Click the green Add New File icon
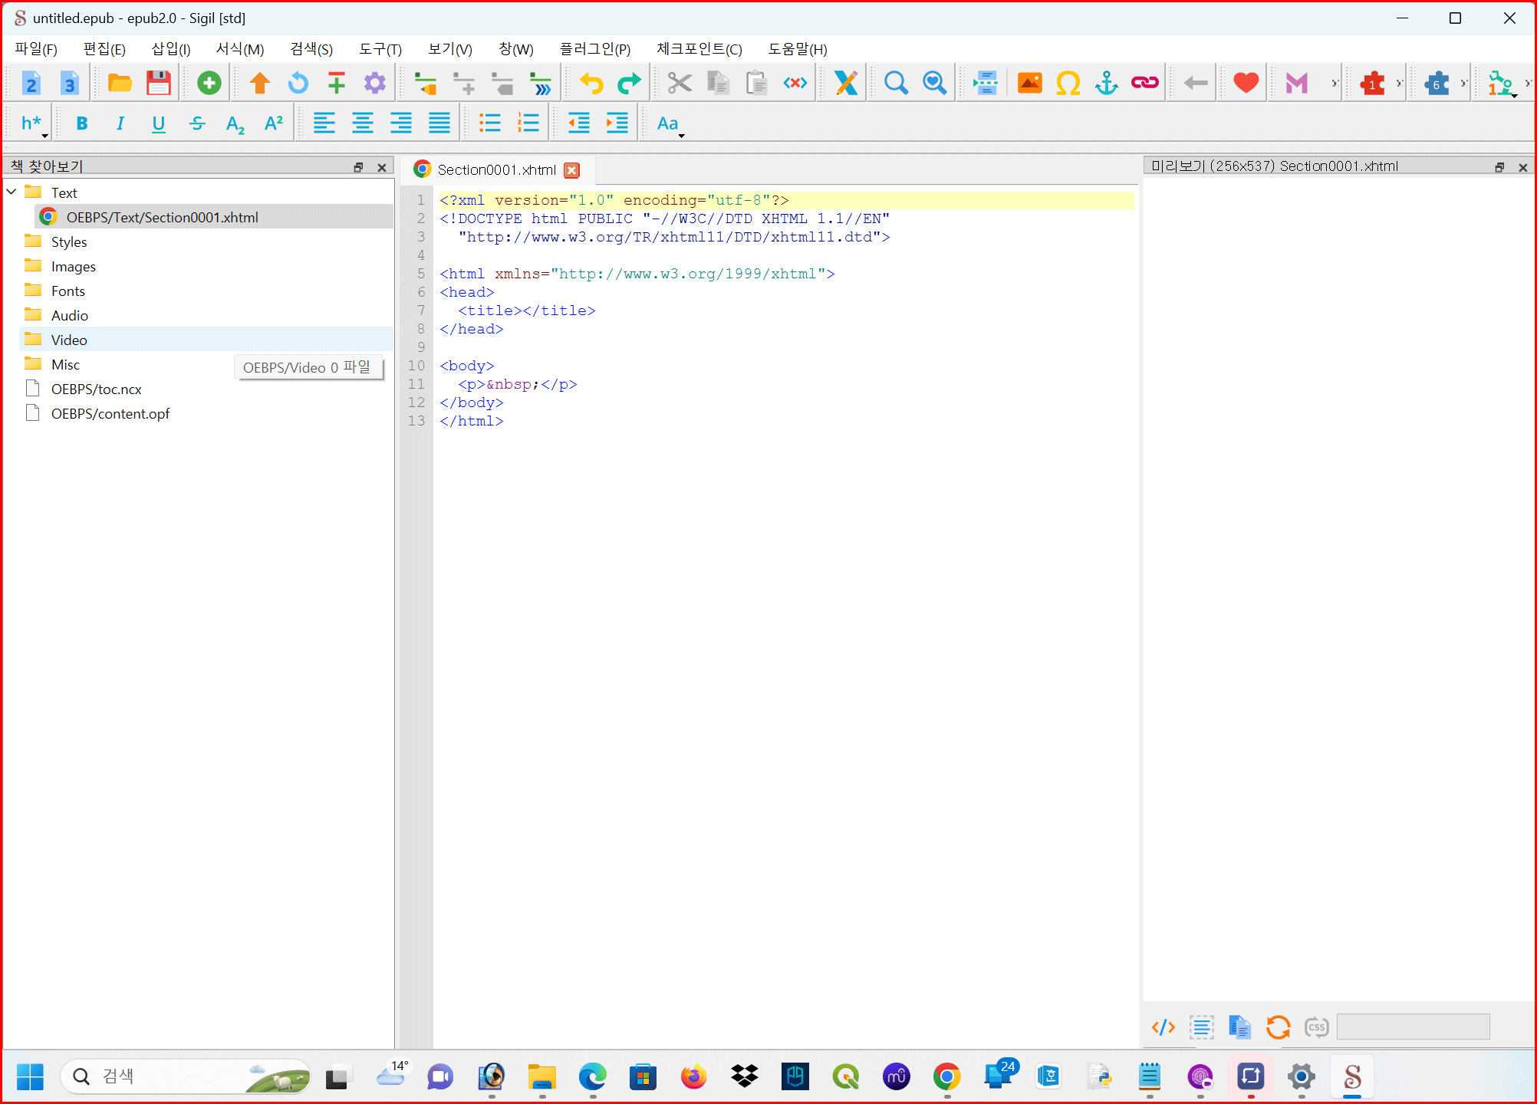Image resolution: width=1537 pixels, height=1104 pixels. coord(209,83)
